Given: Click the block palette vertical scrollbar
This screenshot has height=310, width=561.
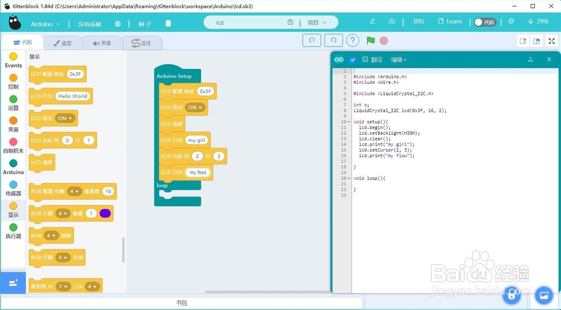Looking at the screenshot, I should (123, 250).
